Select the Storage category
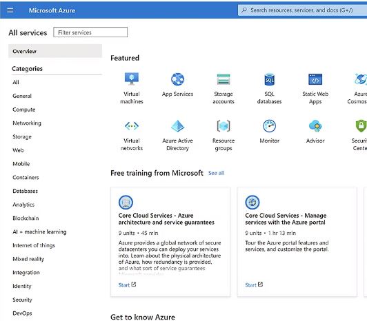This screenshot has width=367, height=321. click(x=22, y=136)
